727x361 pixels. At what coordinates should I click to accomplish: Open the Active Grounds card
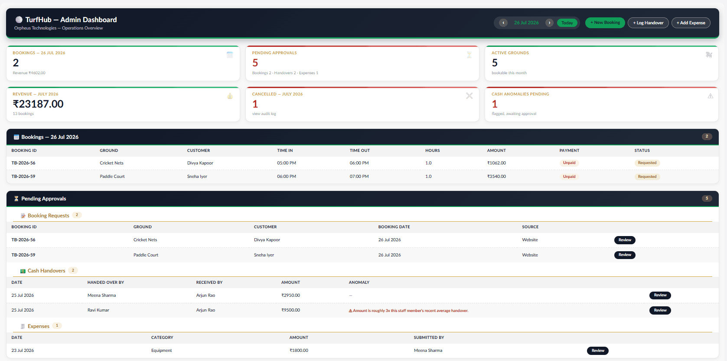(x=602, y=63)
